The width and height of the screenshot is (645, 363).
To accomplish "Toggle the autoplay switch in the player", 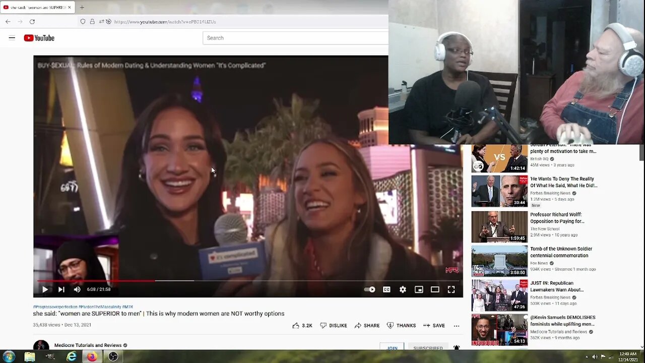I will point(370,289).
